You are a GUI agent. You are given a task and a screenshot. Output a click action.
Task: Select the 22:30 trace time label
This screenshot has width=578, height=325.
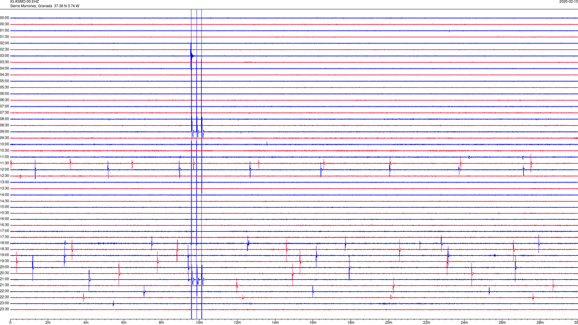(x=4, y=297)
